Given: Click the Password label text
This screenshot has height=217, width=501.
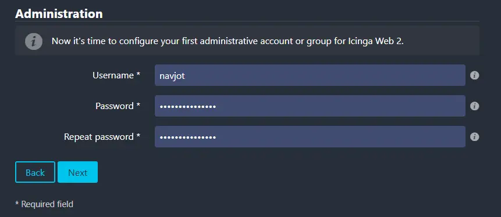Looking at the screenshot, I should click(x=115, y=106).
